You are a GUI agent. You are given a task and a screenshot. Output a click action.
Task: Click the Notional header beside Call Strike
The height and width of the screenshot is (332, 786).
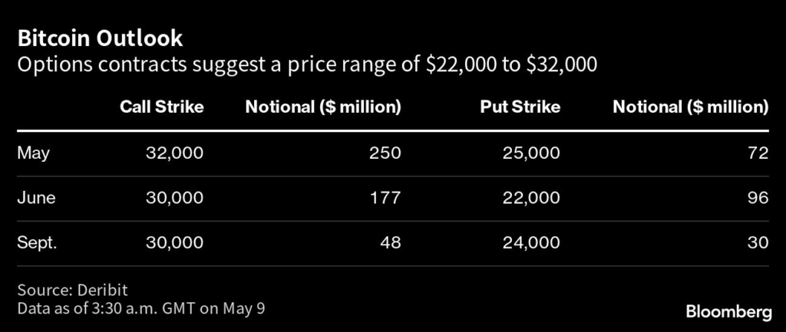coord(322,107)
